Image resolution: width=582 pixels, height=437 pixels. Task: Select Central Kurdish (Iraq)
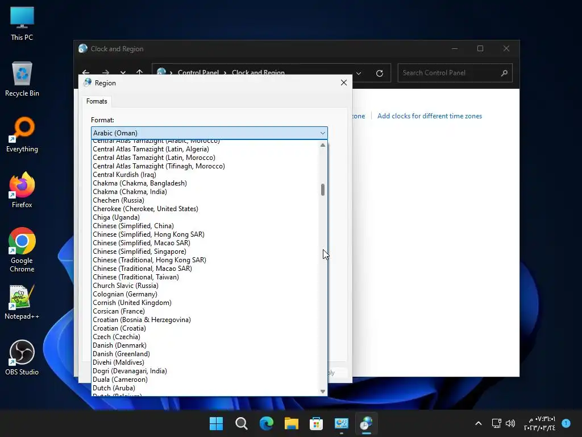pyautogui.click(x=205, y=175)
